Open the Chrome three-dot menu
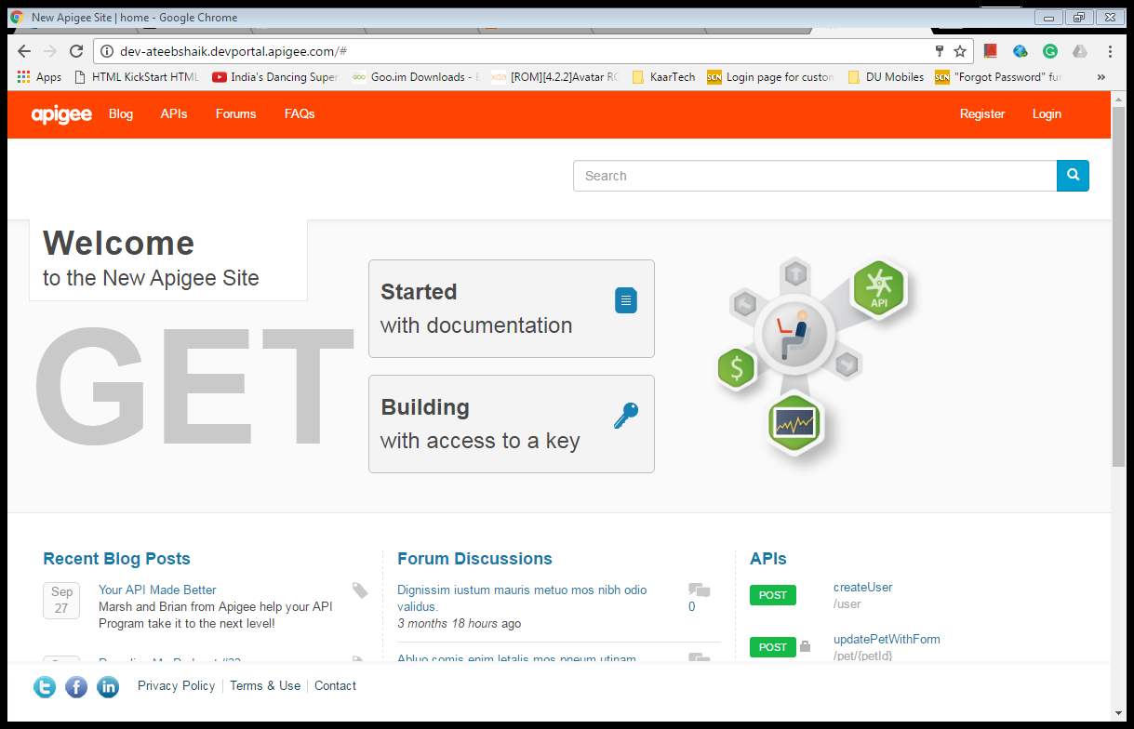The width and height of the screenshot is (1134, 729). point(1110,51)
